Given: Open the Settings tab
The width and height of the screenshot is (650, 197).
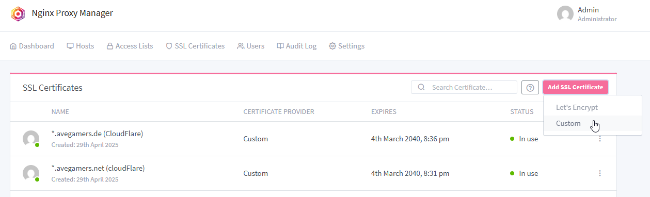Looking at the screenshot, I should [x=346, y=46].
